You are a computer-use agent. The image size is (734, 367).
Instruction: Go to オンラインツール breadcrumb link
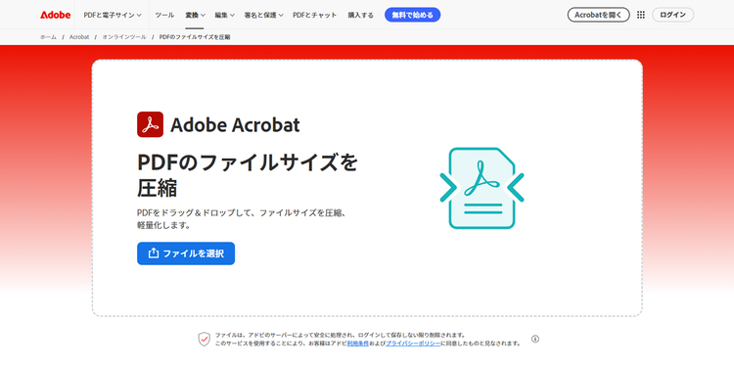(124, 37)
